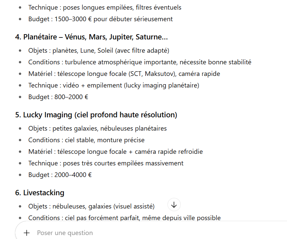Click the SCT, Maksutov matériel line

124,74
